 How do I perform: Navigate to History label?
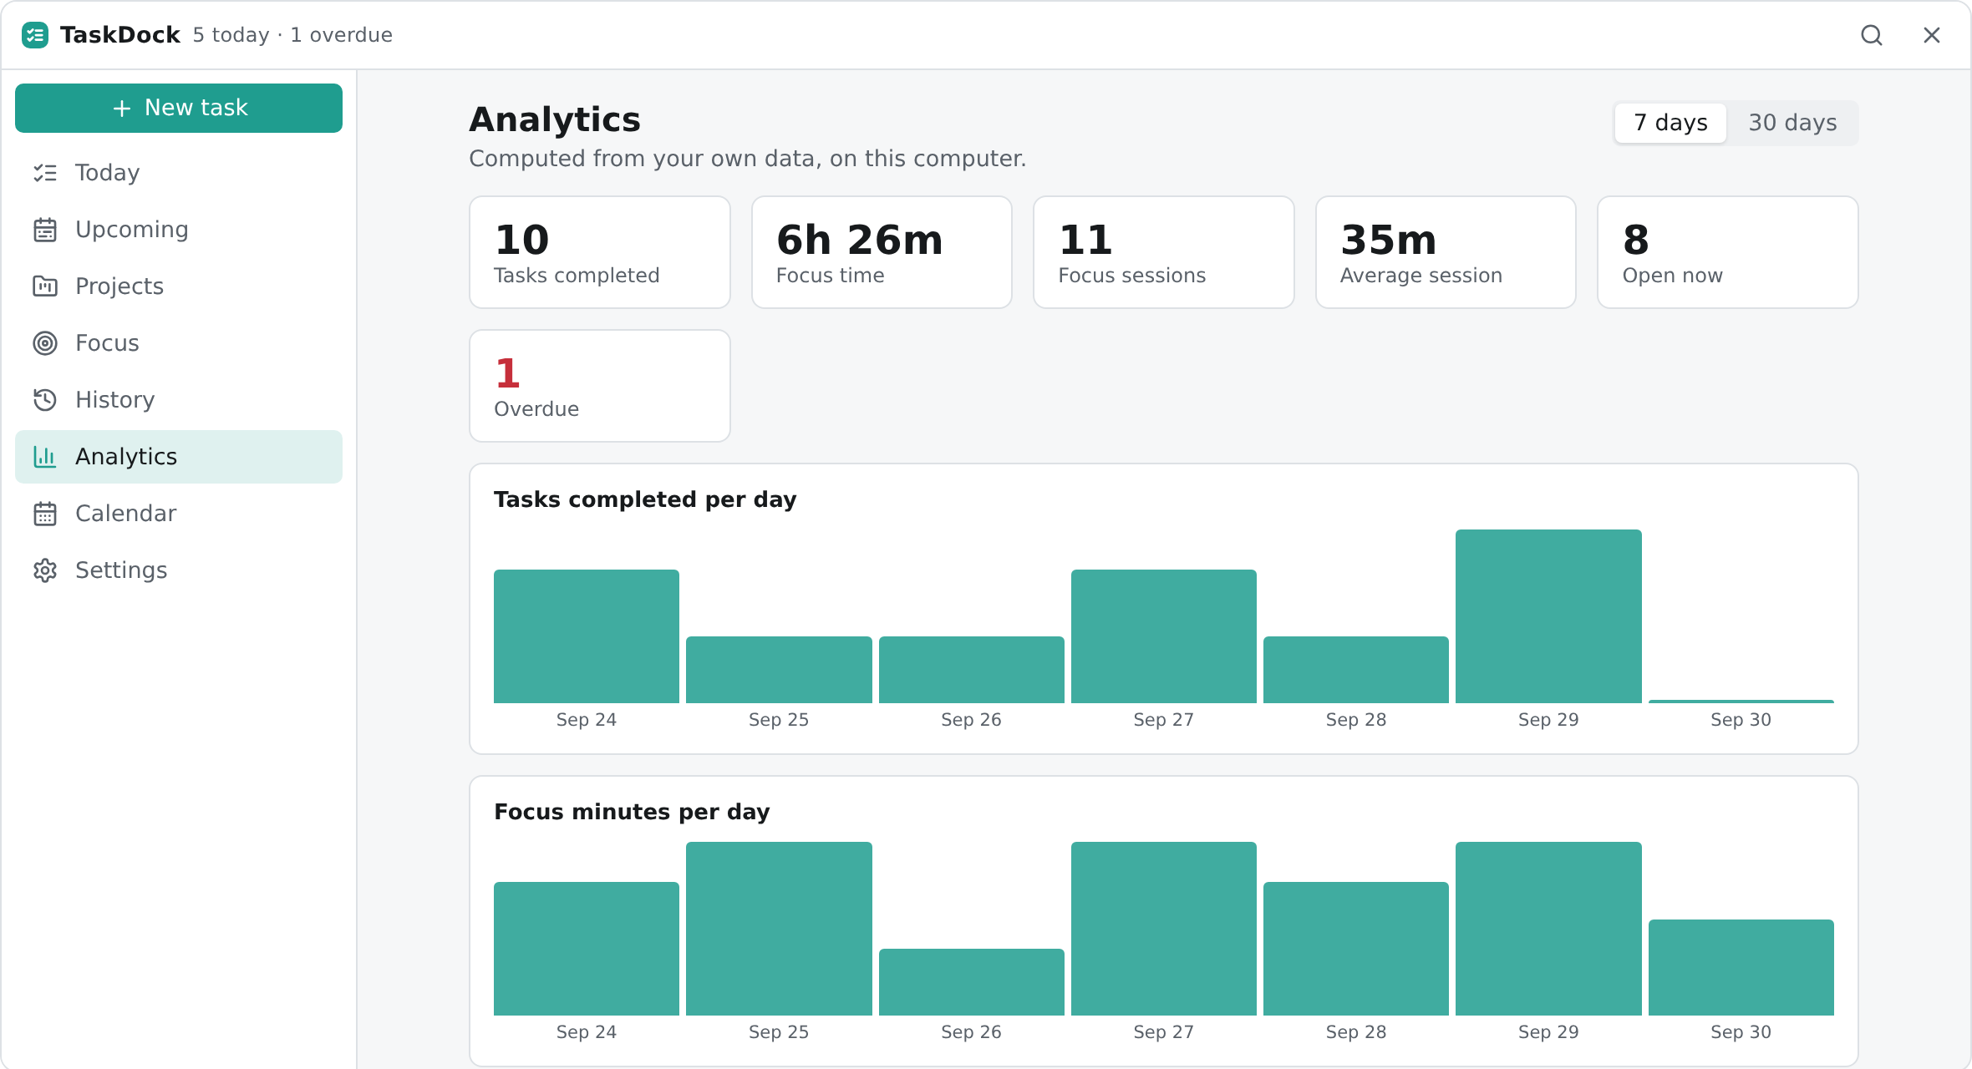point(115,400)
